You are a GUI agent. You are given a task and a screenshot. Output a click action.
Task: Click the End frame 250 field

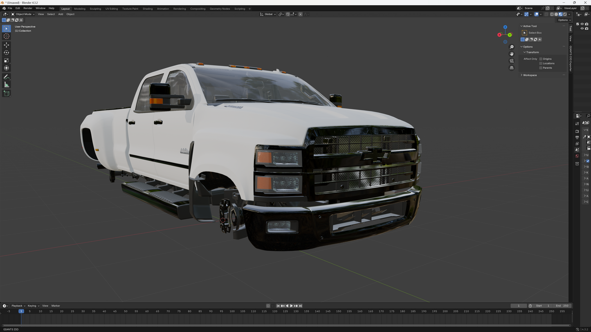pos(561,306)
